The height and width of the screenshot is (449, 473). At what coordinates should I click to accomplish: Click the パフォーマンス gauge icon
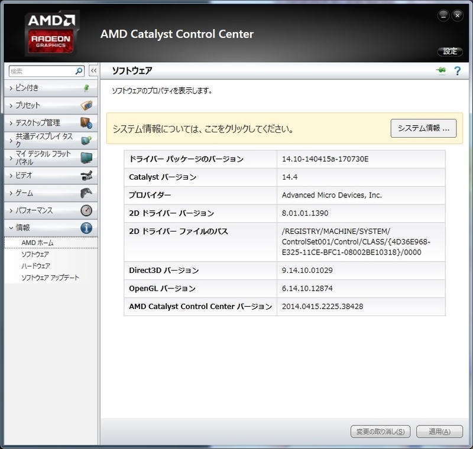(x=86, y=210)
